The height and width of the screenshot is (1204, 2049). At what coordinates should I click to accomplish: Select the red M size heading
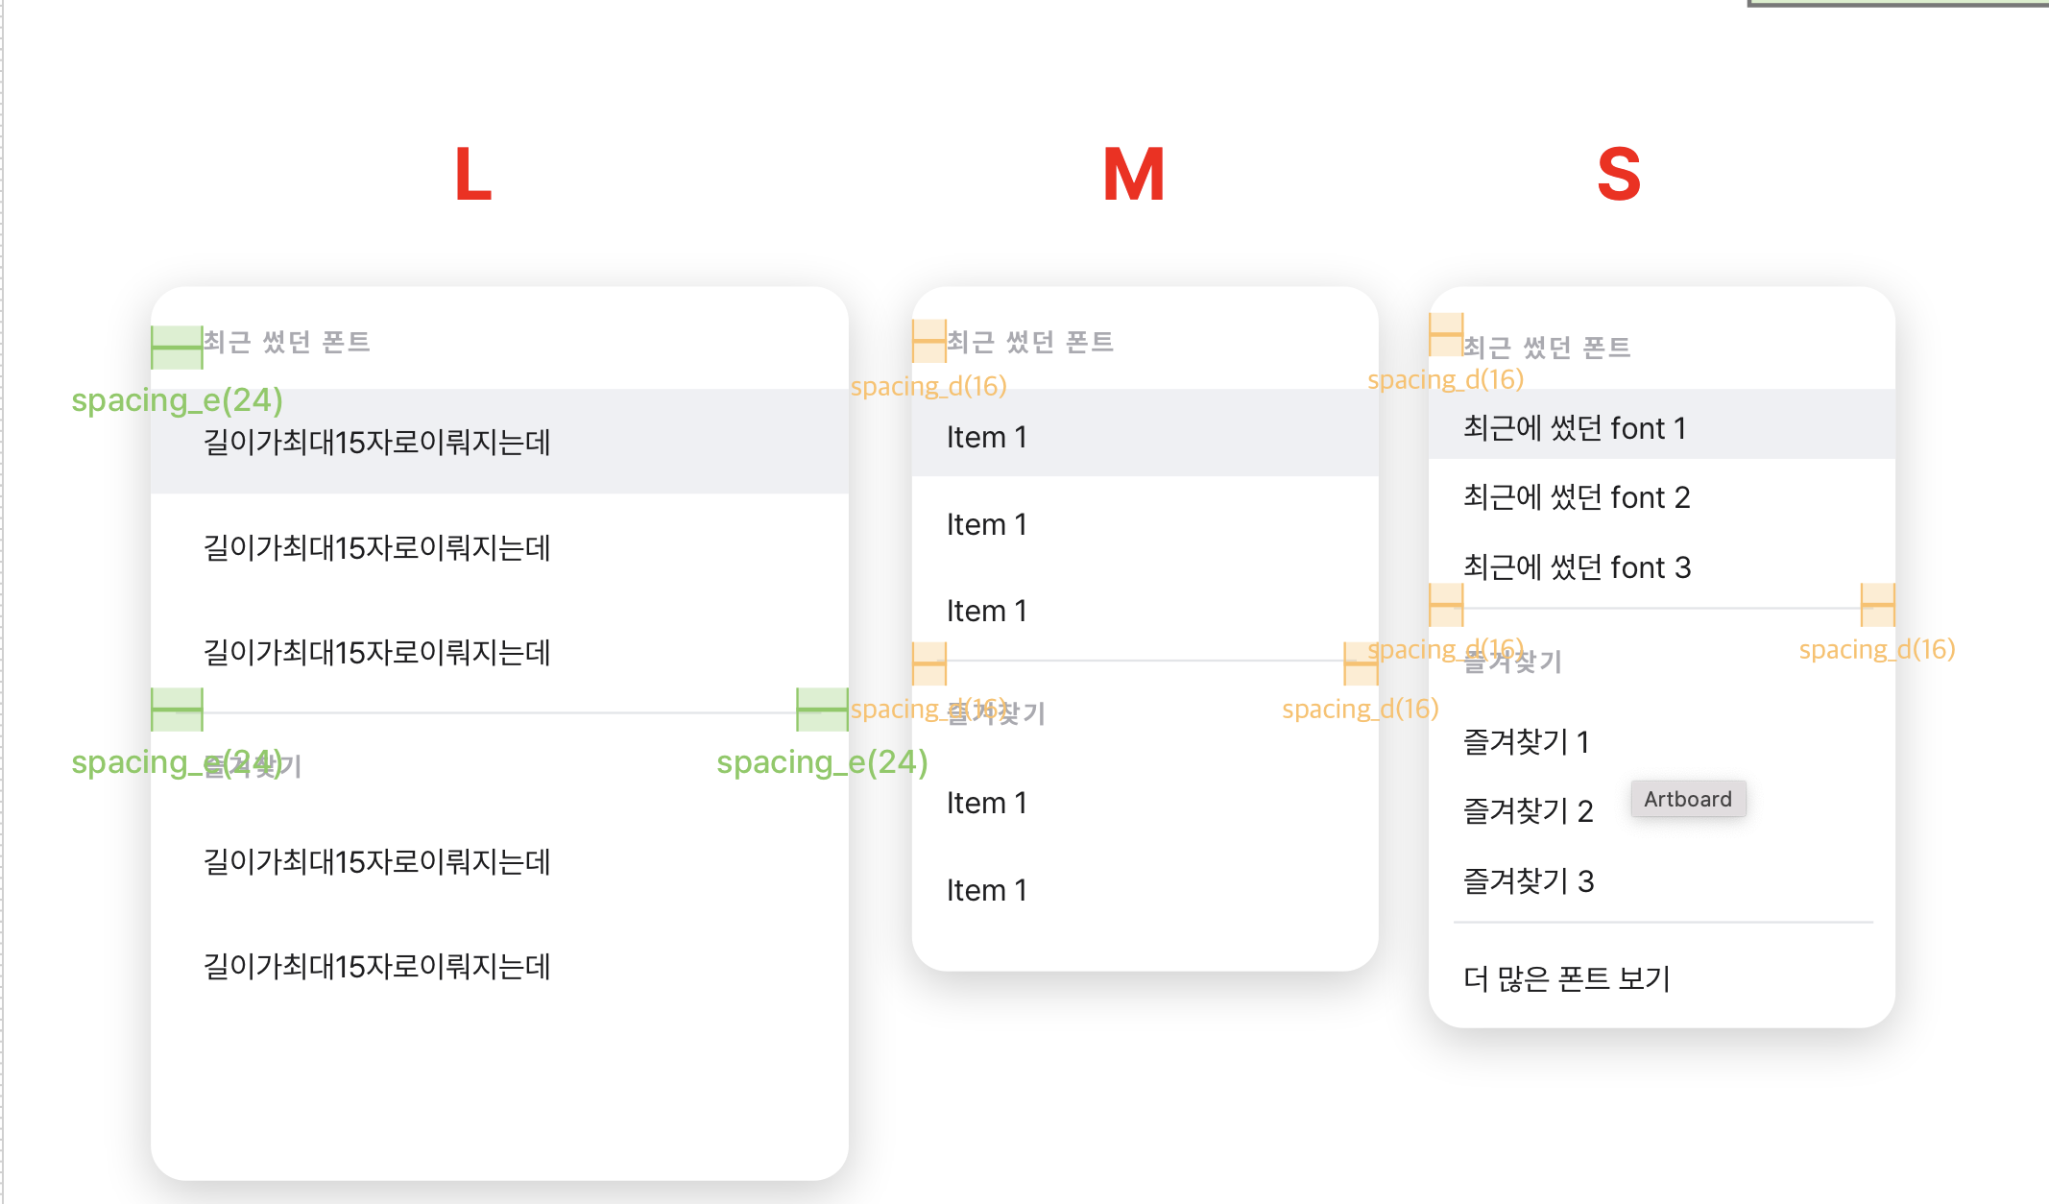1134,175
